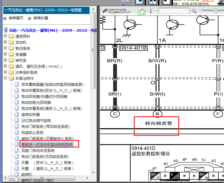
Task: Open 遥控门锁系统 (无智能进入系统) document
Action: point(47,138)
